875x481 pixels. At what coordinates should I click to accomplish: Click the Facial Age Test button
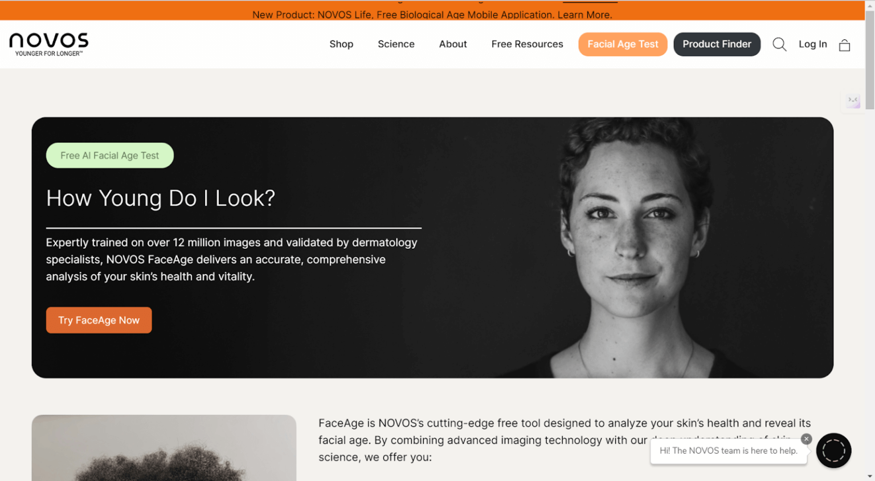[x=623, y=44]
